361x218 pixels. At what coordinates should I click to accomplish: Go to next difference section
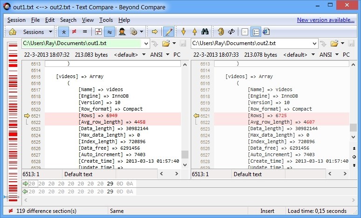(183, 32)
